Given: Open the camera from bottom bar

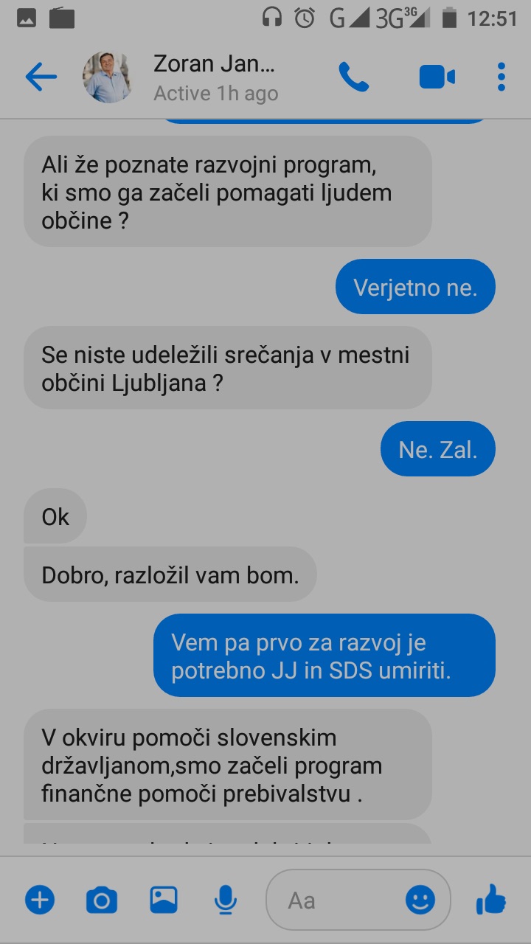Looking at the screenshot, I should click(102, 900).
